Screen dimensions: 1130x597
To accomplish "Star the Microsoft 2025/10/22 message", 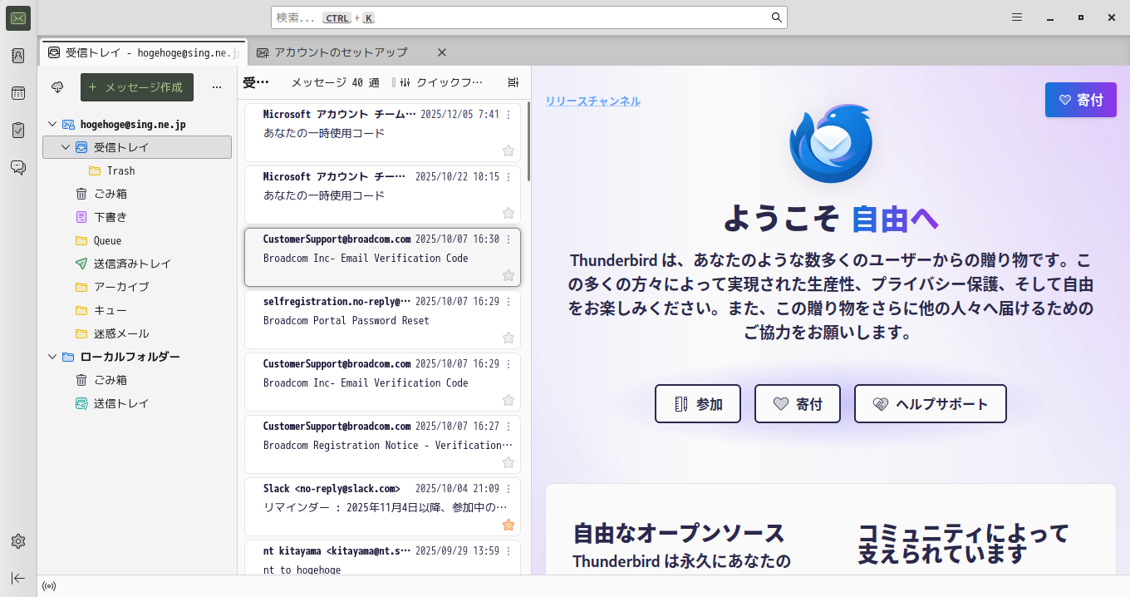I will click(x=508, y=213).
